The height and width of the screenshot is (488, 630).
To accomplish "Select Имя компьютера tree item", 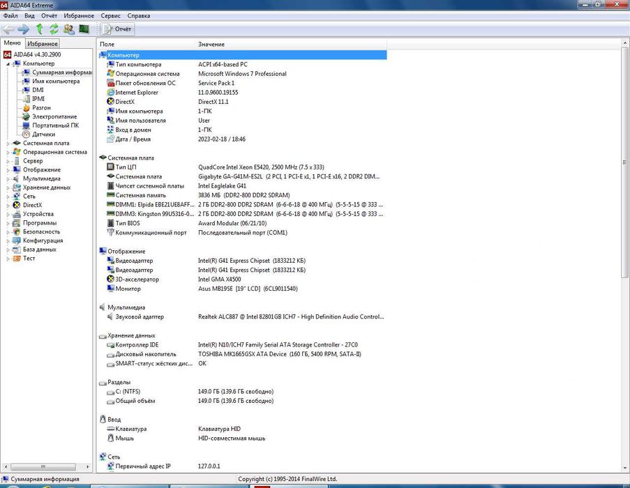I will pos(56,82).
